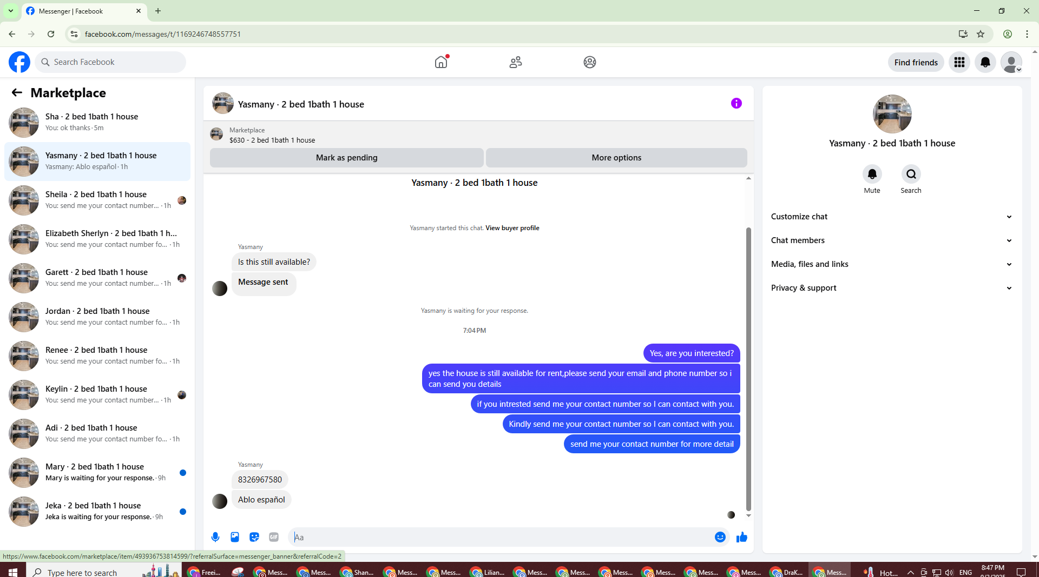Open the Sheila conversation
Image resolution: width=1039 pixels, height=577 pixels.
click(97, 200)
